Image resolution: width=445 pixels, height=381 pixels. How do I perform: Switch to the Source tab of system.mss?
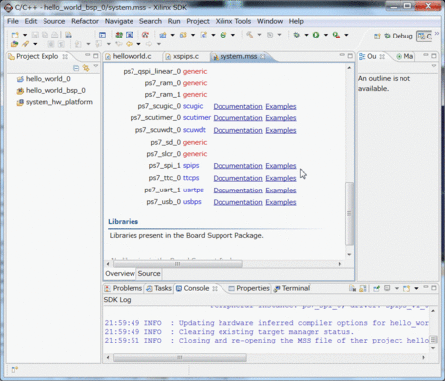[x=149, y=274]
